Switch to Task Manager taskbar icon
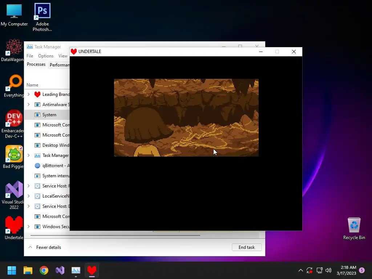This screenshot has height=279, width=372. coord(76,270)
